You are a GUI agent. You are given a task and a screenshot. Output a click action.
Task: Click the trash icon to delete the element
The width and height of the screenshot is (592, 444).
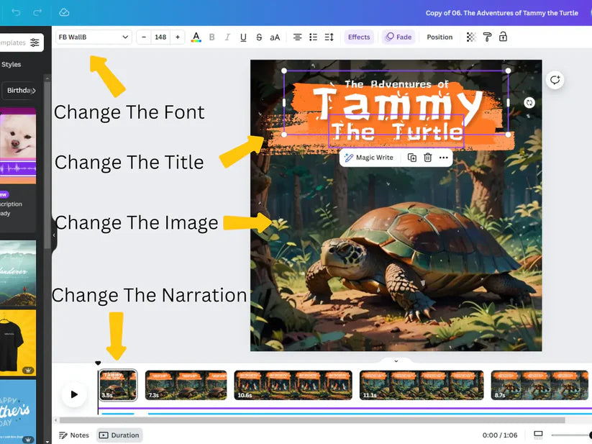(427, 158)
